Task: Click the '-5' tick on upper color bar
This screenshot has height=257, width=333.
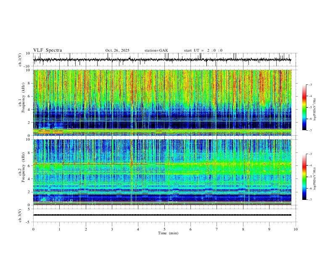Action: coord(310,108)
